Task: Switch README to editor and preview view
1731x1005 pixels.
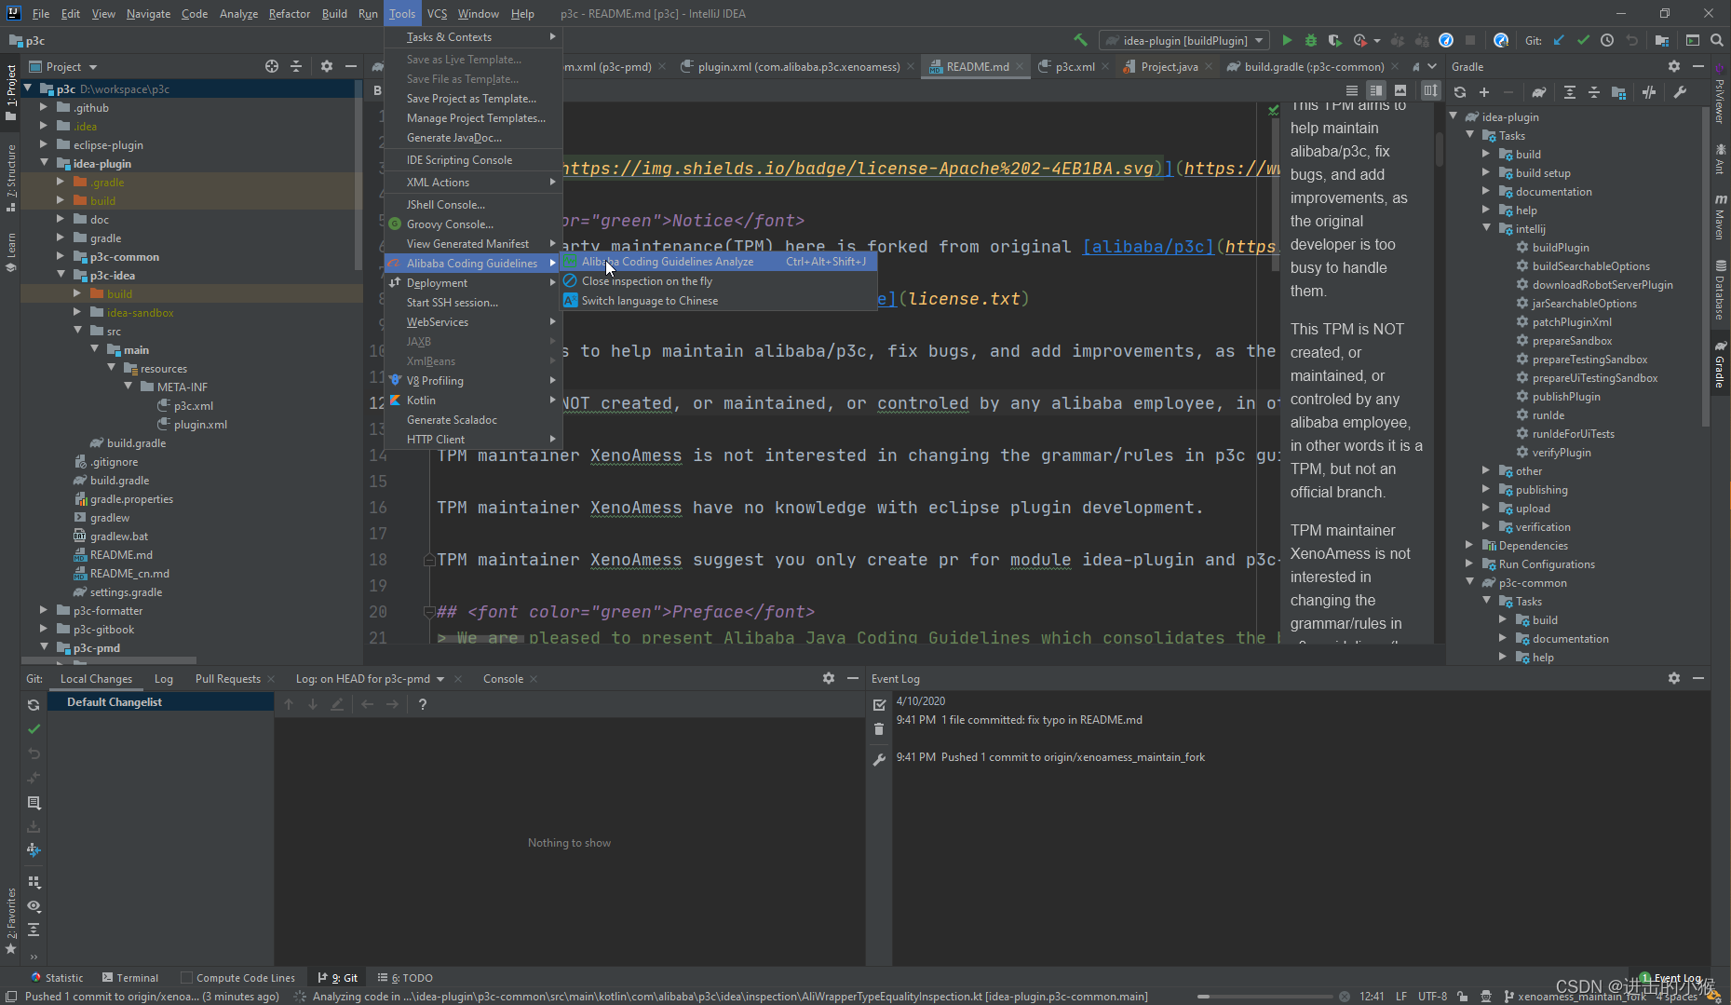Action: point(1376,90)
